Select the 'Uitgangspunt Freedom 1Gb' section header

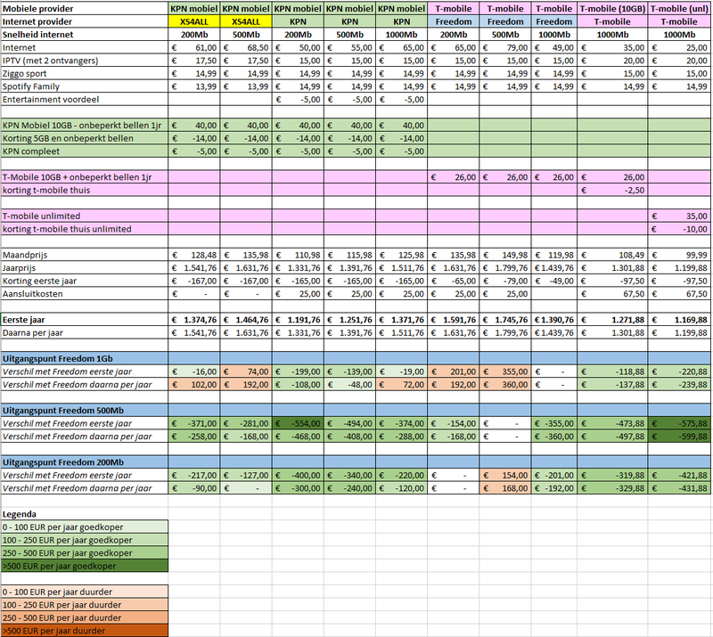point(85,359)
